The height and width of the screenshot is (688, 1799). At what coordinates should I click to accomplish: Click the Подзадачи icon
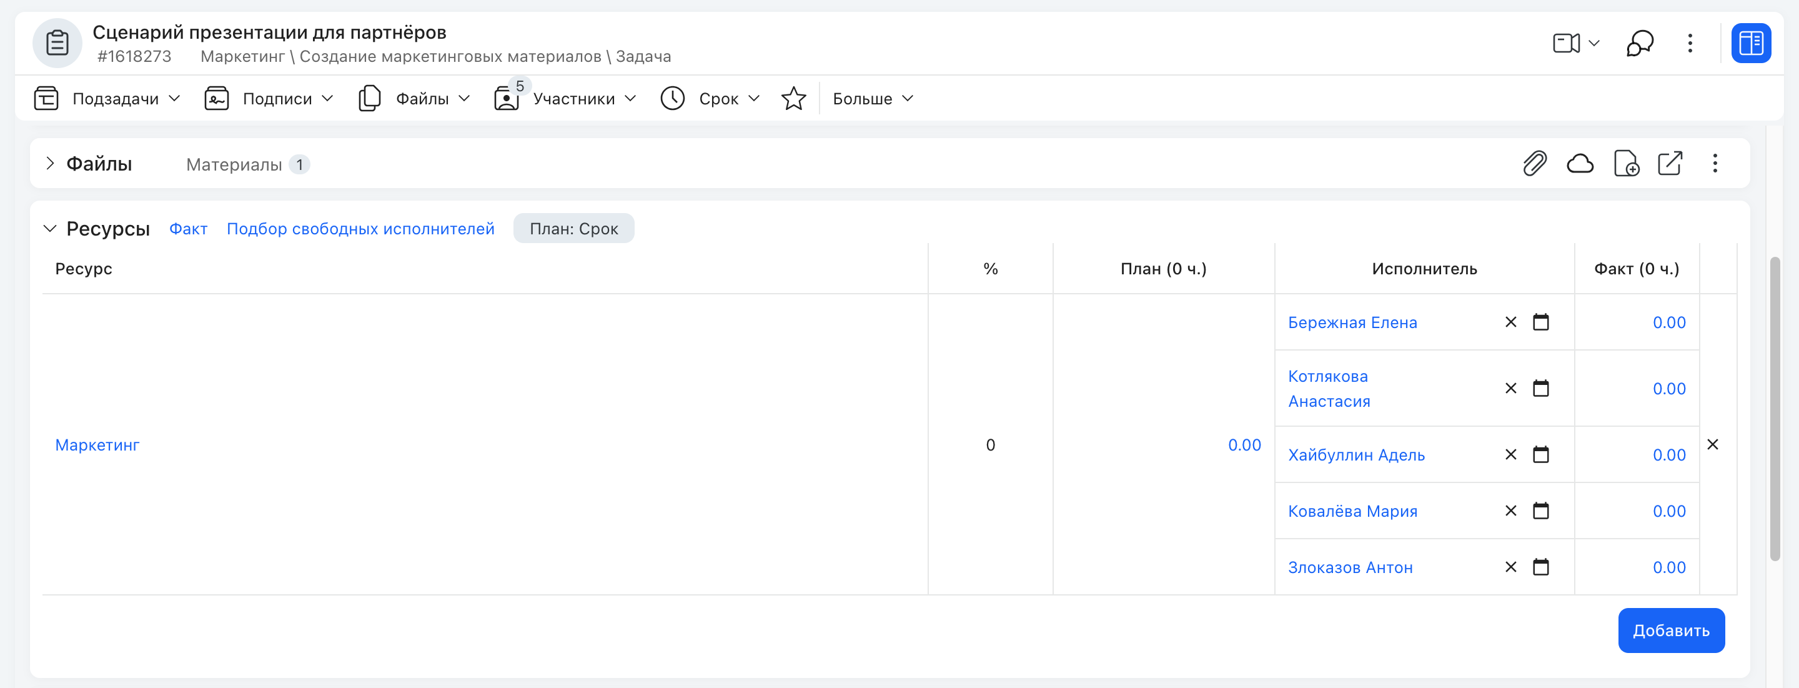click(46, 99)
